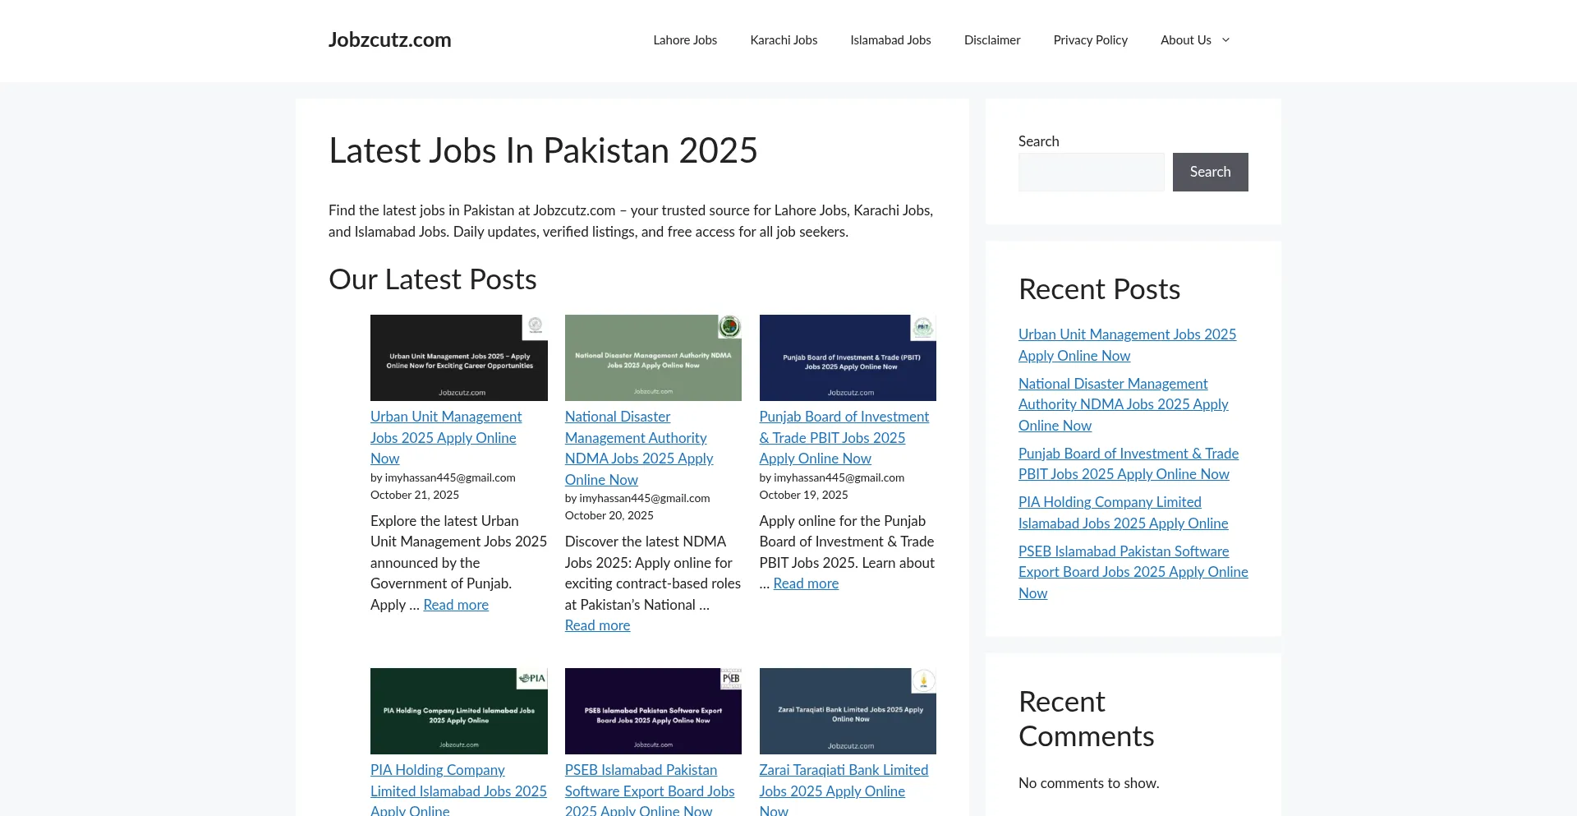Open Urban Unit Management Jobs thumbnail image
1577x816 pixels.
458,357
